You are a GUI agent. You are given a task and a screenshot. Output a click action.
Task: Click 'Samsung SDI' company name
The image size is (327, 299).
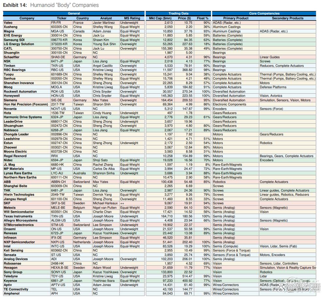(x=14, y=40)
